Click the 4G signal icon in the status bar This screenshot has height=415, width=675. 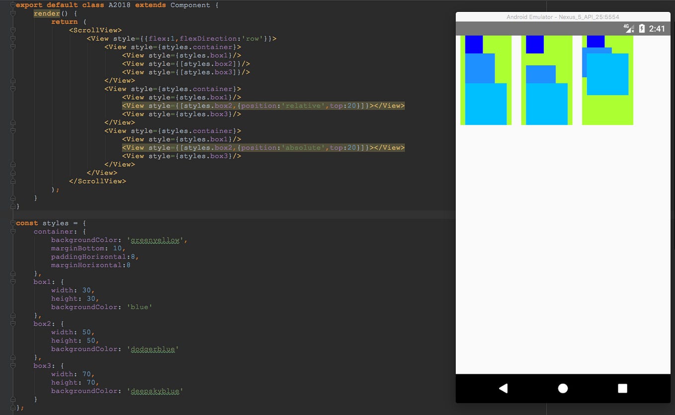(627, 29)
